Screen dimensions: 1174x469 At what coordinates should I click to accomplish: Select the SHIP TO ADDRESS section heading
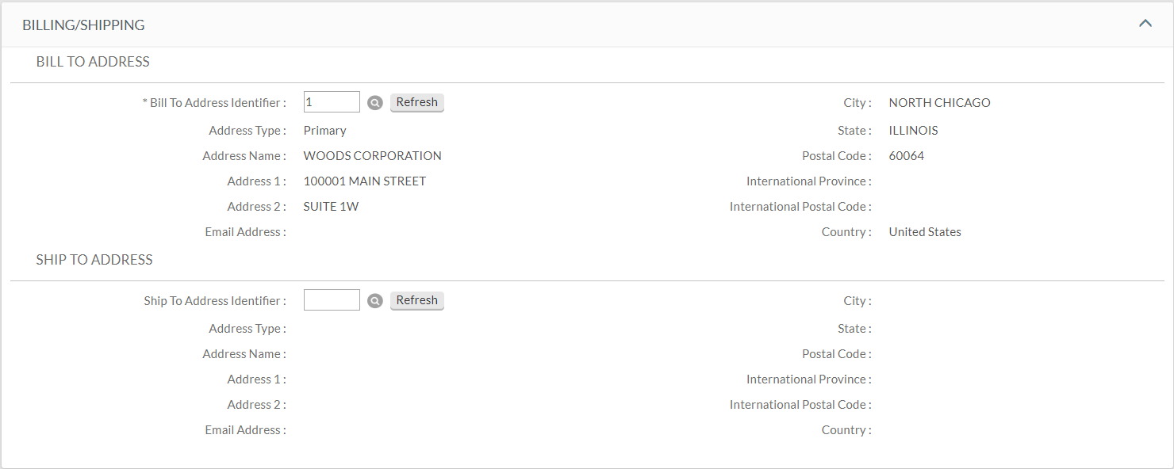tap(94, 260)
